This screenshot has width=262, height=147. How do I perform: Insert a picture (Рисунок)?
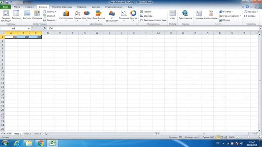point(27,15)
